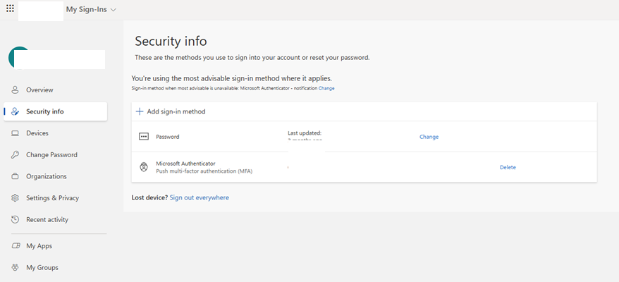Click the My Apps icon
The height and width of the screenshot is (282, 619).
[15, 245]
